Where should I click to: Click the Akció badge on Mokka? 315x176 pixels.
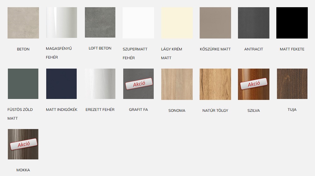pyautogui.click(x=24, y=144)
